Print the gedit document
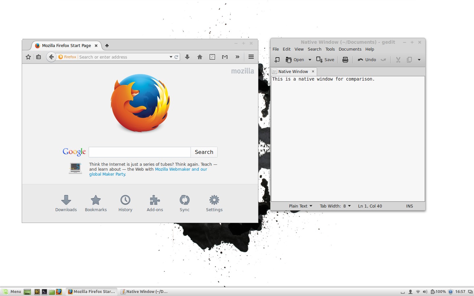Viewport: 474px width, 296px height. click(x=345, y=60)
